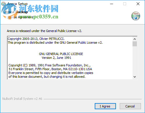Image resolution: width=145 pixels, height=113 pixels.
Task: Click the 'Nullsoft Install System v2.46' label
Action: 22,99
